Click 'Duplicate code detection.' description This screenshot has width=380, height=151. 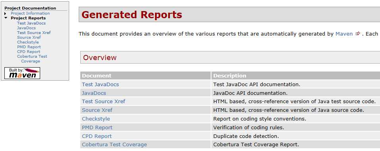(246, 136)
